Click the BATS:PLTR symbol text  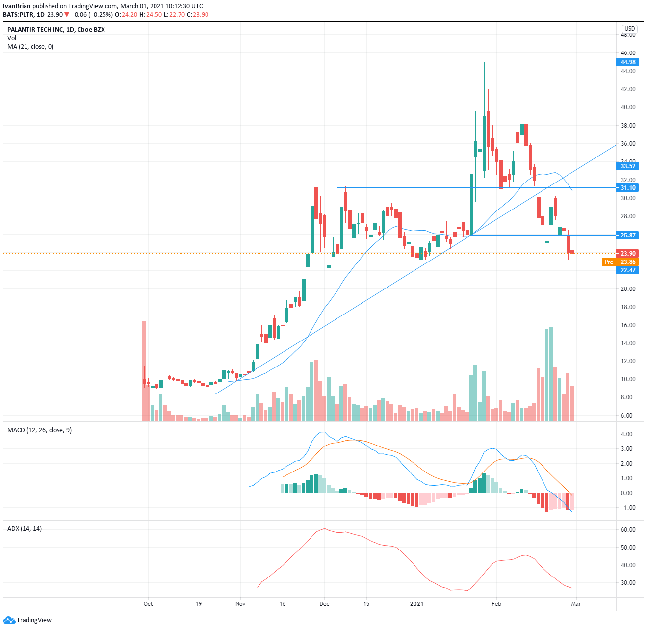pos(19,15)
